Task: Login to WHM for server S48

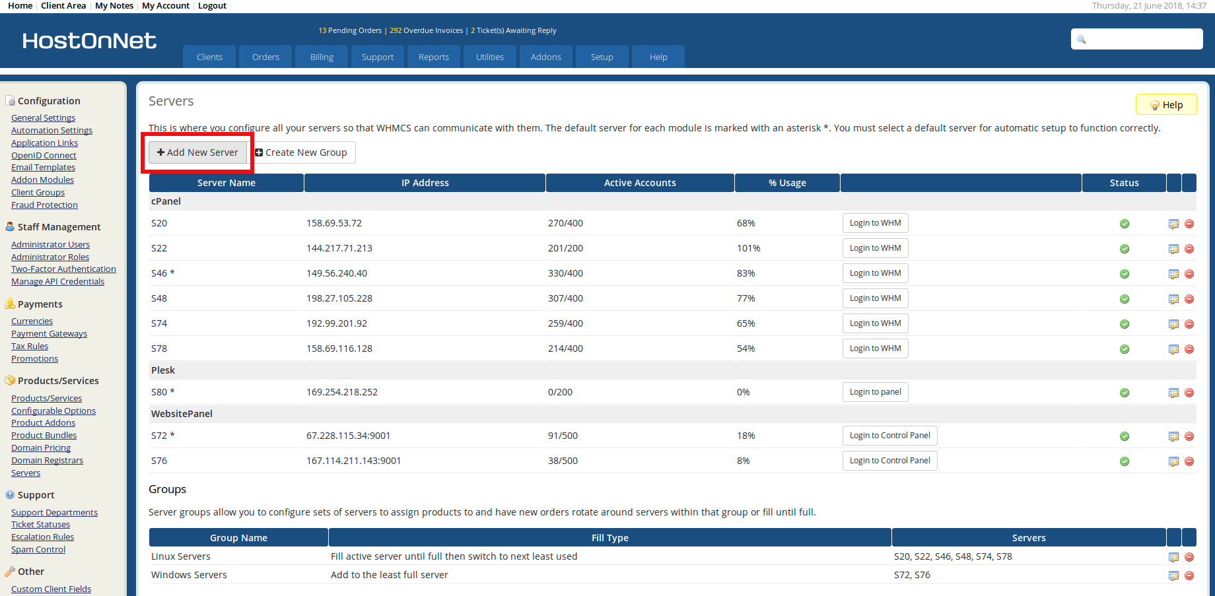Action: [875, 298]
